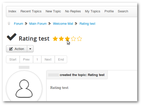Click the breadcrumb location pin icon
This screenshot has height=106, width=142.
[x=9, y=23]
